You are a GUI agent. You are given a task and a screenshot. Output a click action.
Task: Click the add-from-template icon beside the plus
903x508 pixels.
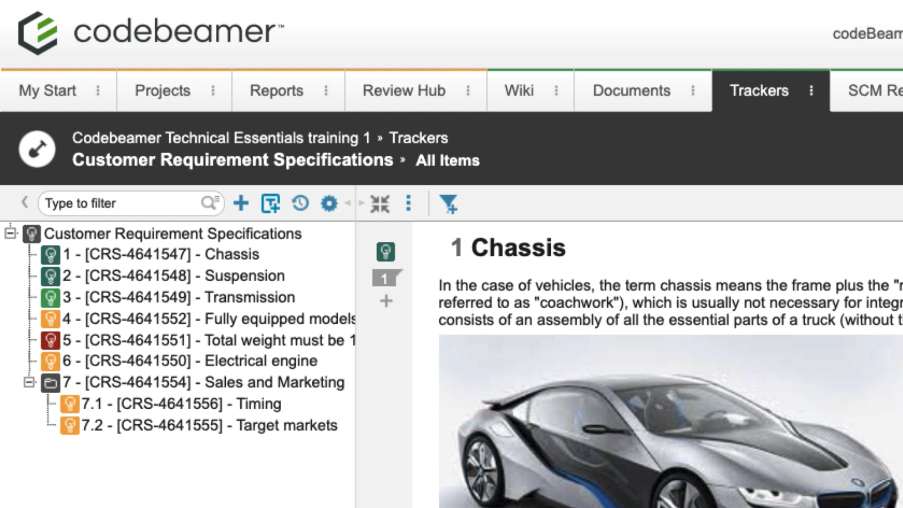[270, 203]
